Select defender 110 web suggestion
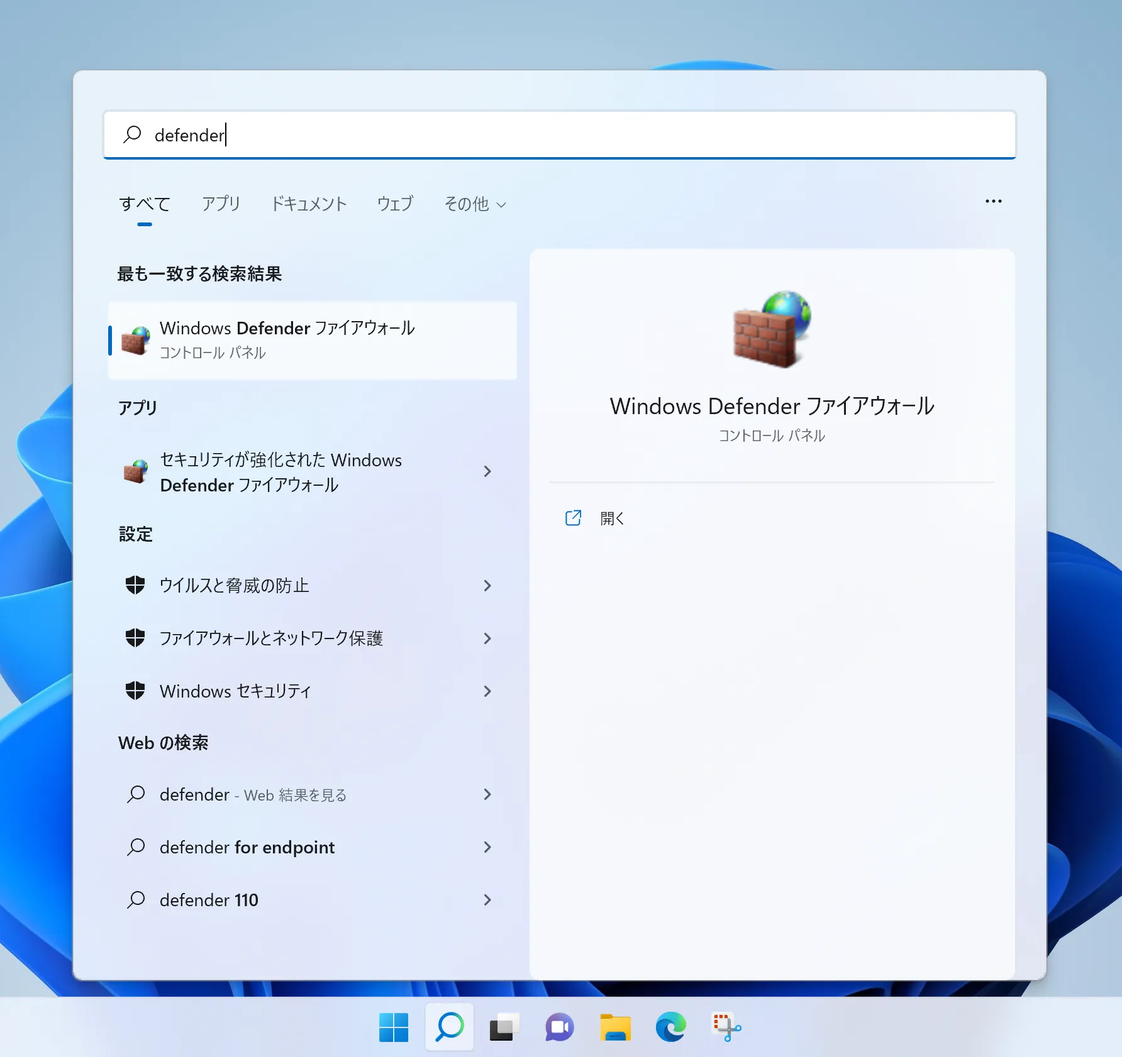This screenshot has width=1122, height=1057. (313, 900)
